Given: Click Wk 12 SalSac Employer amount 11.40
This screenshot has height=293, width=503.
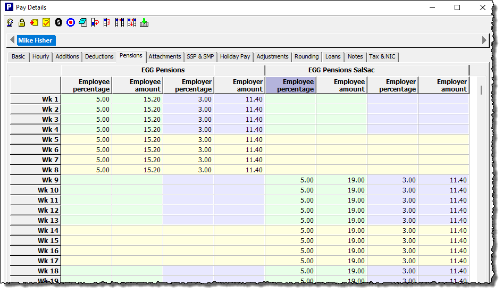Looking at the screenshot, I should coord(443,210).
